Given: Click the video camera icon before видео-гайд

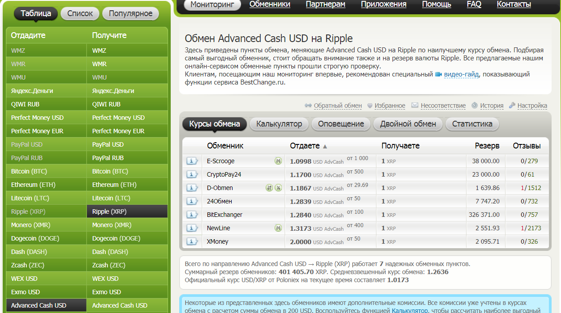Looking at the screenshot, I should [439, 74].
